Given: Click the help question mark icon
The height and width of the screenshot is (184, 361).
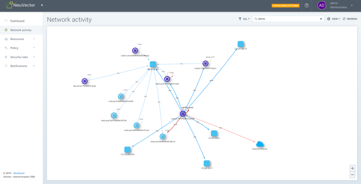Looking at the screenshot, I should 307,6.
